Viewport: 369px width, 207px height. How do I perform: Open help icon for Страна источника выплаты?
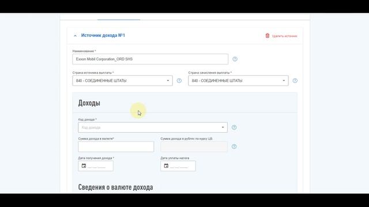click(x=179, y=80)
